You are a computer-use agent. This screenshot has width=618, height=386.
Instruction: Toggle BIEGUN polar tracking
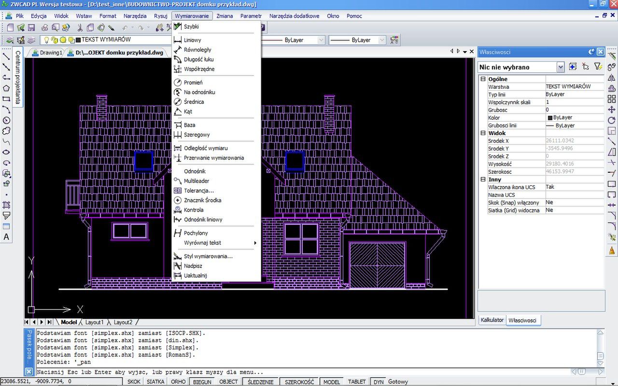pyautogui.click(x=202, y=382)
